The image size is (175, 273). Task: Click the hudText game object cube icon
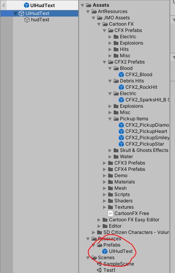pos(27,20)
